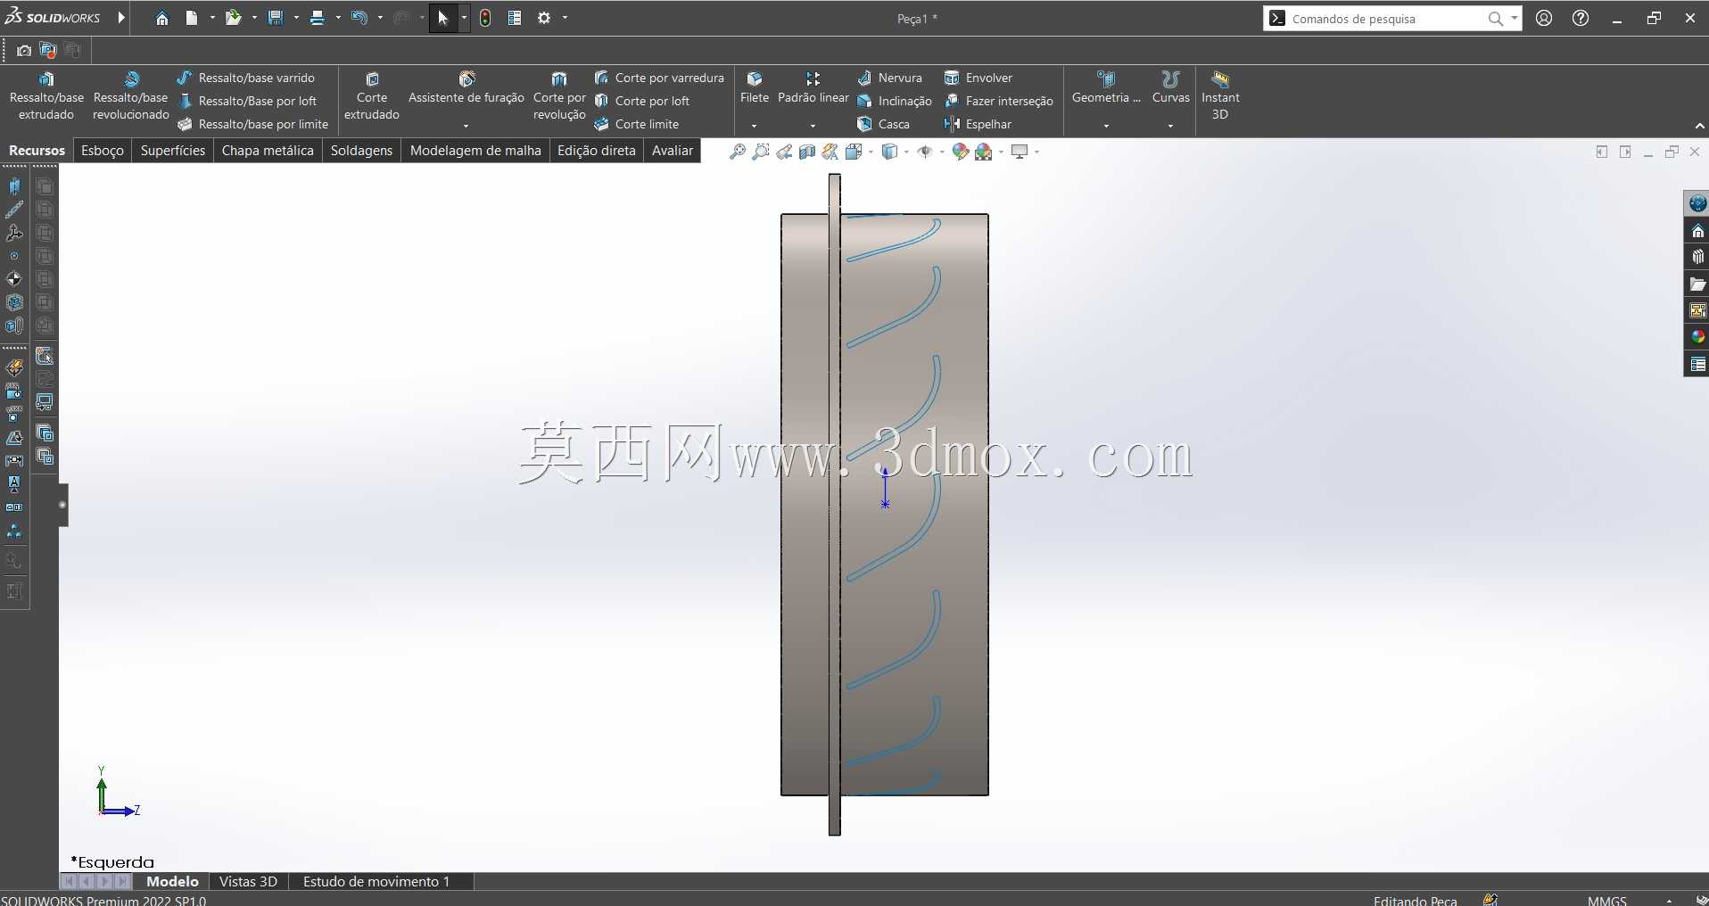1709x906 pixels.
Task: Click the Nervura command
Action: click(x=889, y=78)
